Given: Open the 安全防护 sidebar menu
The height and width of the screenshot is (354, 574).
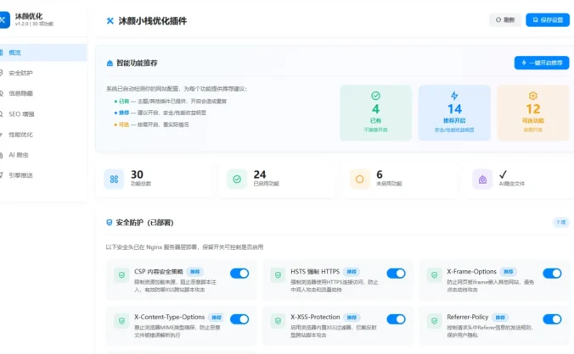Looking at the screenshot, I should (x=21, y=73).
